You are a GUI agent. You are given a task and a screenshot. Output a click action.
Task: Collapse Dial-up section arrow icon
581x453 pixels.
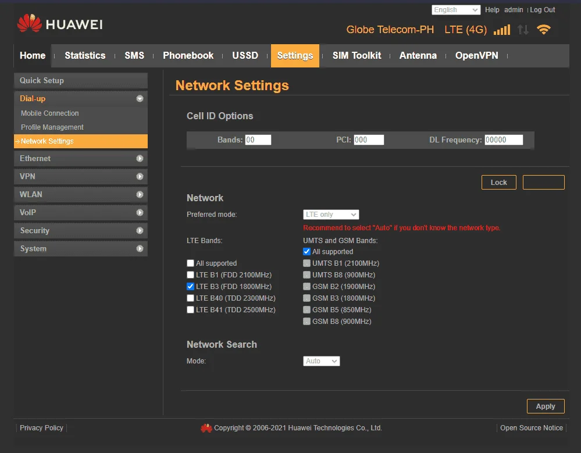point(140,98)
